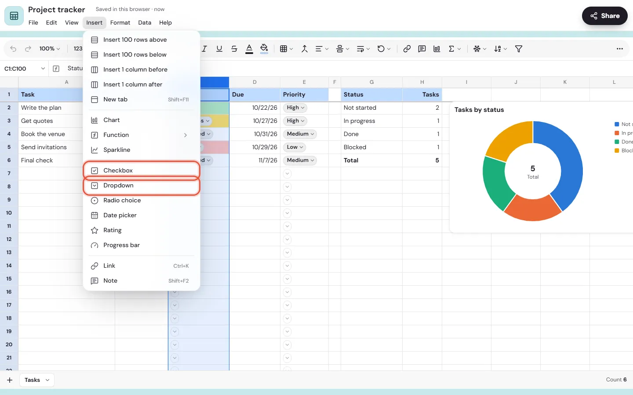Click the insert link toolbar icon
This screenshot has width=633, height=395.
[407, 49]
